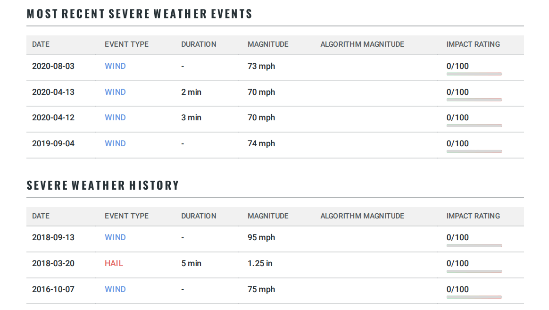Open the WIND event for 2018-09-13
Viewport: 549px width, 310px height.
pyautogui.click(x=115, y=237)
